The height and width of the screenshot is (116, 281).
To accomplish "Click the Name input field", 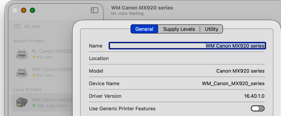I will tap(187, 46).
